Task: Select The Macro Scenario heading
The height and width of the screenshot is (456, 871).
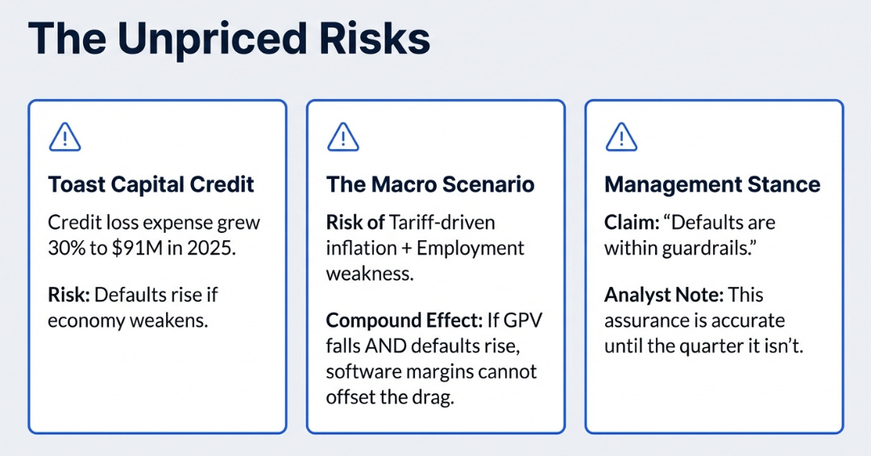Action: click(430, 184)
